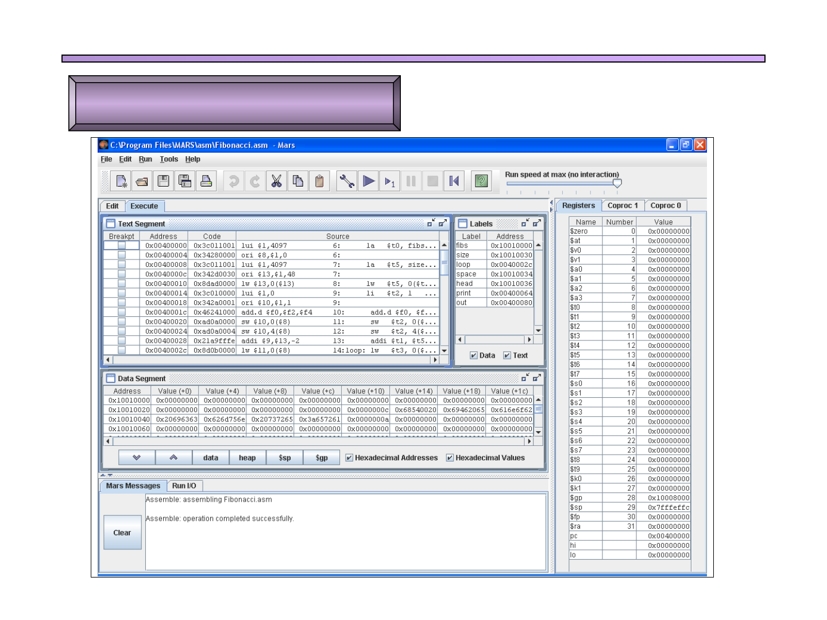Click the run speed slider knob
The image size is (827, 620).
[617, 183]
